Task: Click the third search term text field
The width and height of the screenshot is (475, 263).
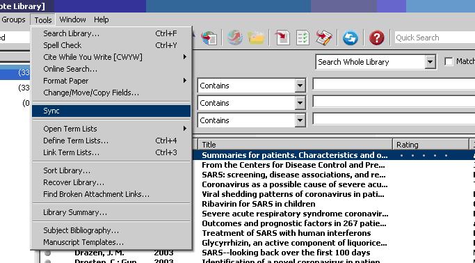Action: click(x=394, y=118)
